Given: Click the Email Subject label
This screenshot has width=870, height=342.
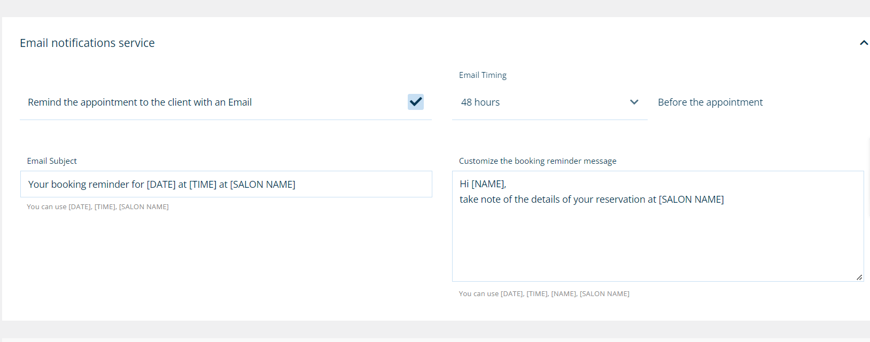Looking at the screenshot, I should click(52, 161).
